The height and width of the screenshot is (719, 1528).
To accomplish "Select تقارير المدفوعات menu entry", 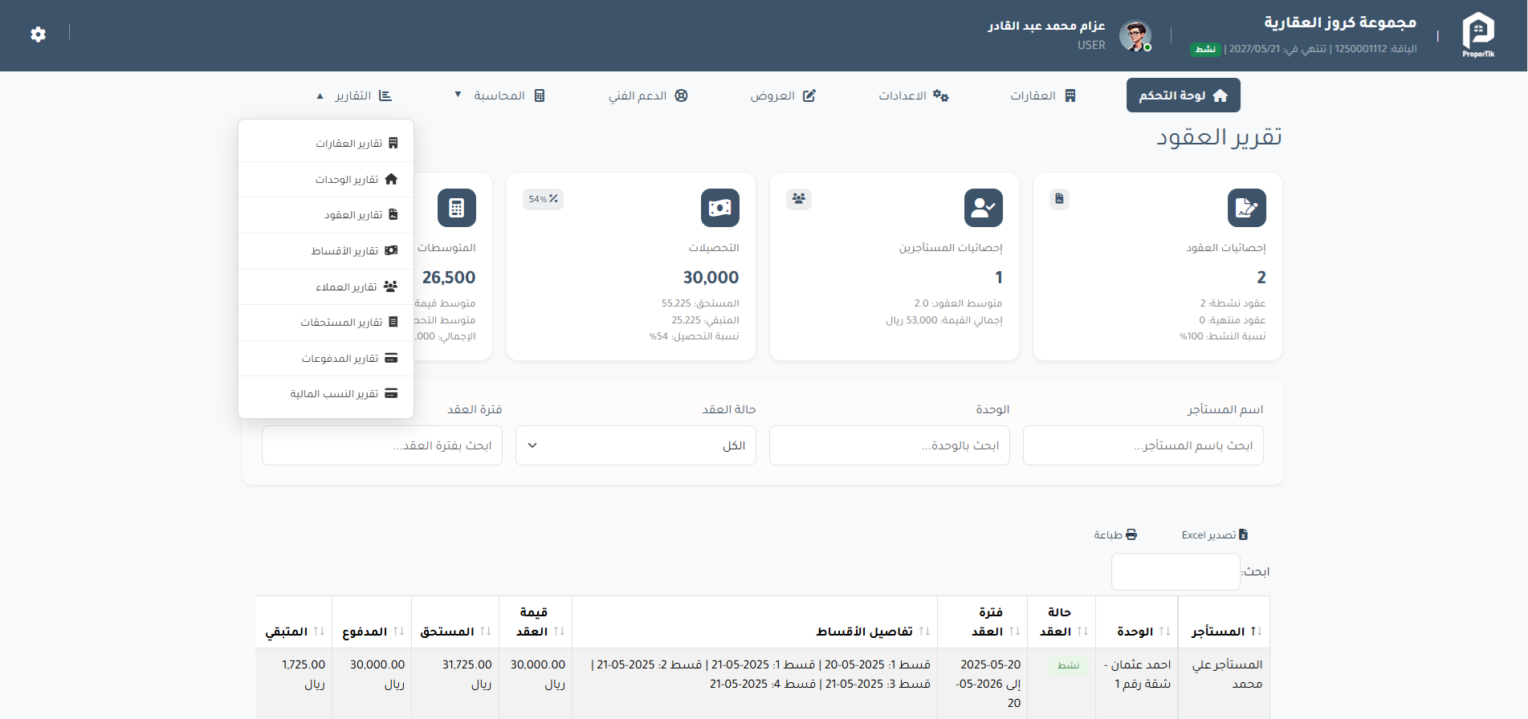I will [326, 358].
